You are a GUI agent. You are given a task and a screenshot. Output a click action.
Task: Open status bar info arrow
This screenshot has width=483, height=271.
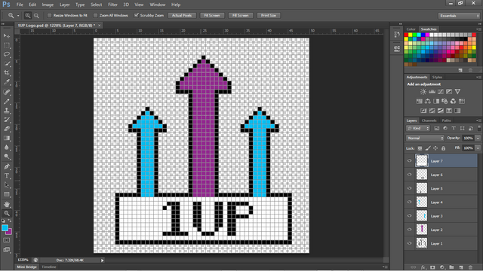coord(103,260)
